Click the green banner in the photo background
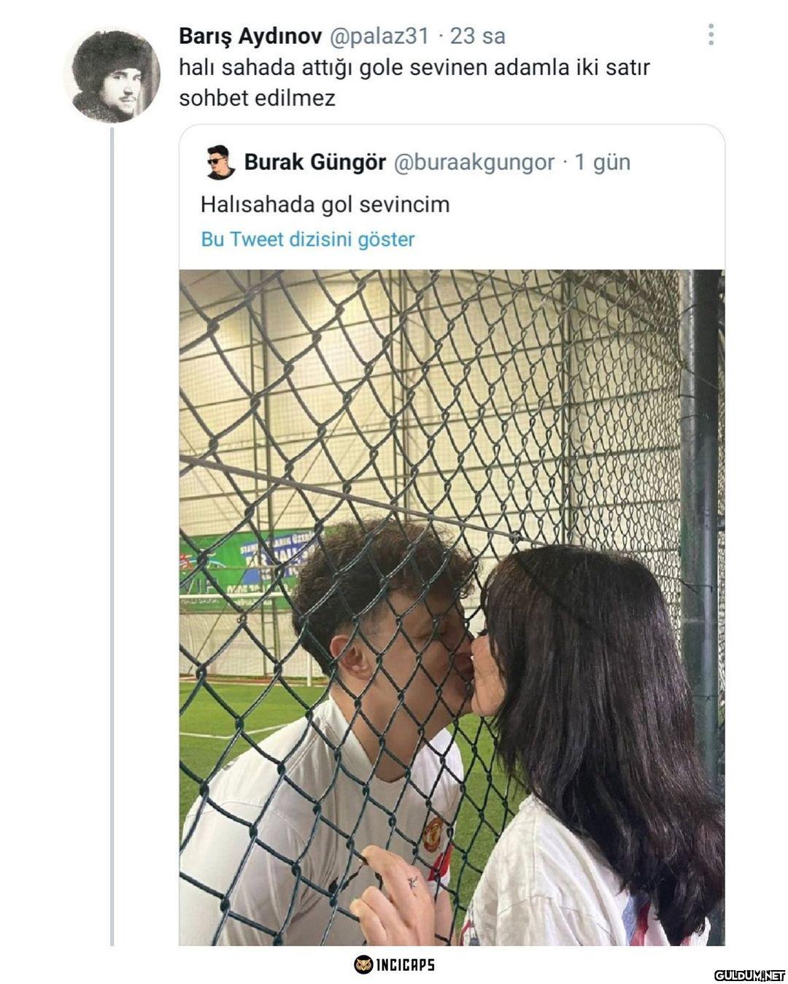 (248, 563)
